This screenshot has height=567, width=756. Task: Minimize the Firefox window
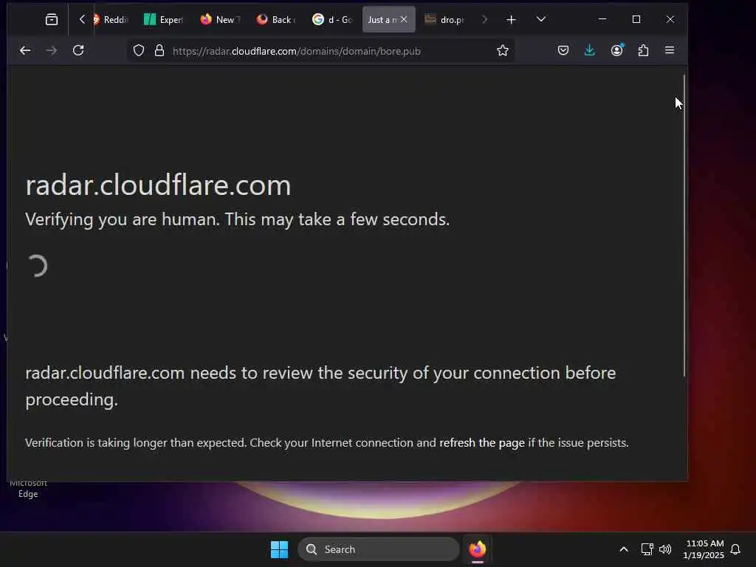point(602,19)
